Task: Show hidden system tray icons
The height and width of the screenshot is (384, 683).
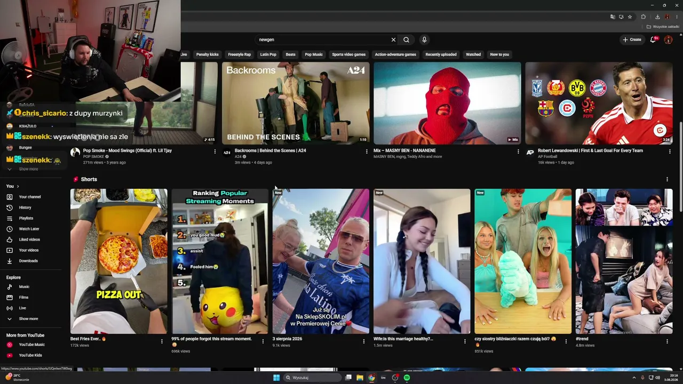Action: pos(634,378)
